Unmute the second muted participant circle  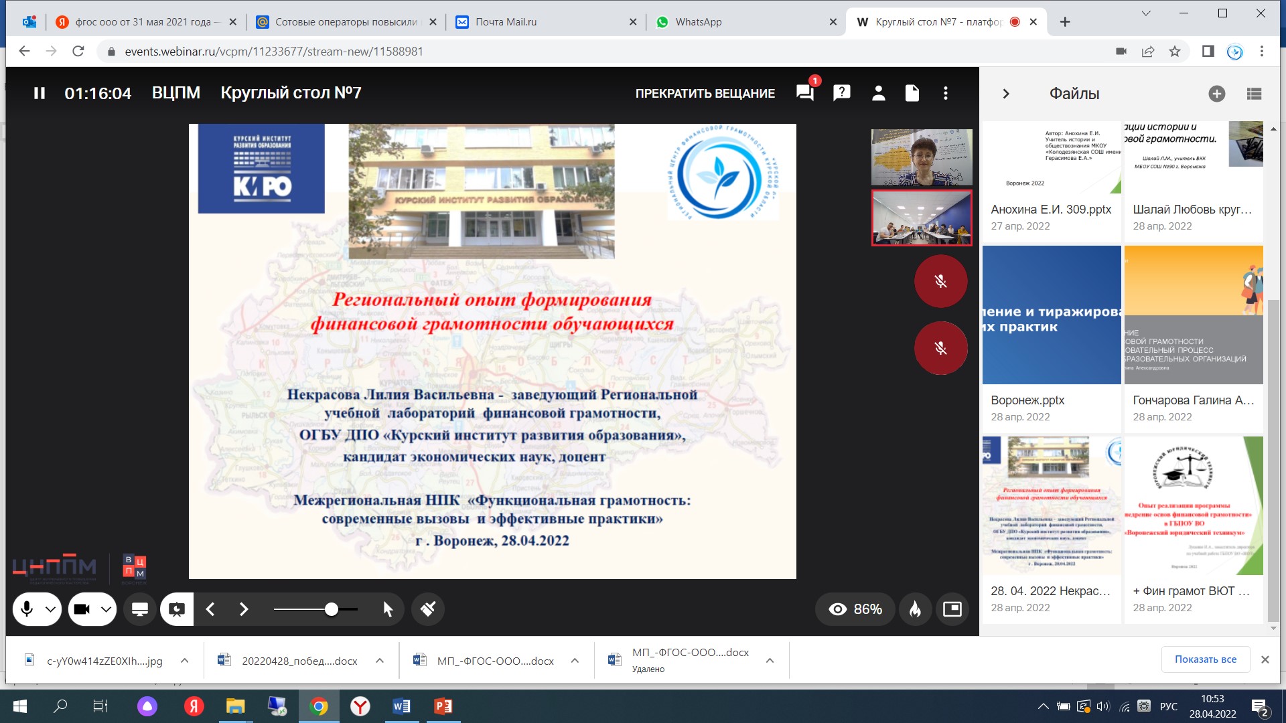pyautogui.click(x=940, y=348)
